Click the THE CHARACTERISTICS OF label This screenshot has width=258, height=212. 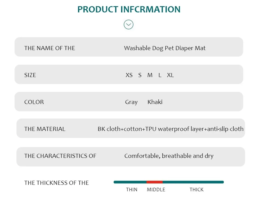pyautogui.click(x=60, y=156)
